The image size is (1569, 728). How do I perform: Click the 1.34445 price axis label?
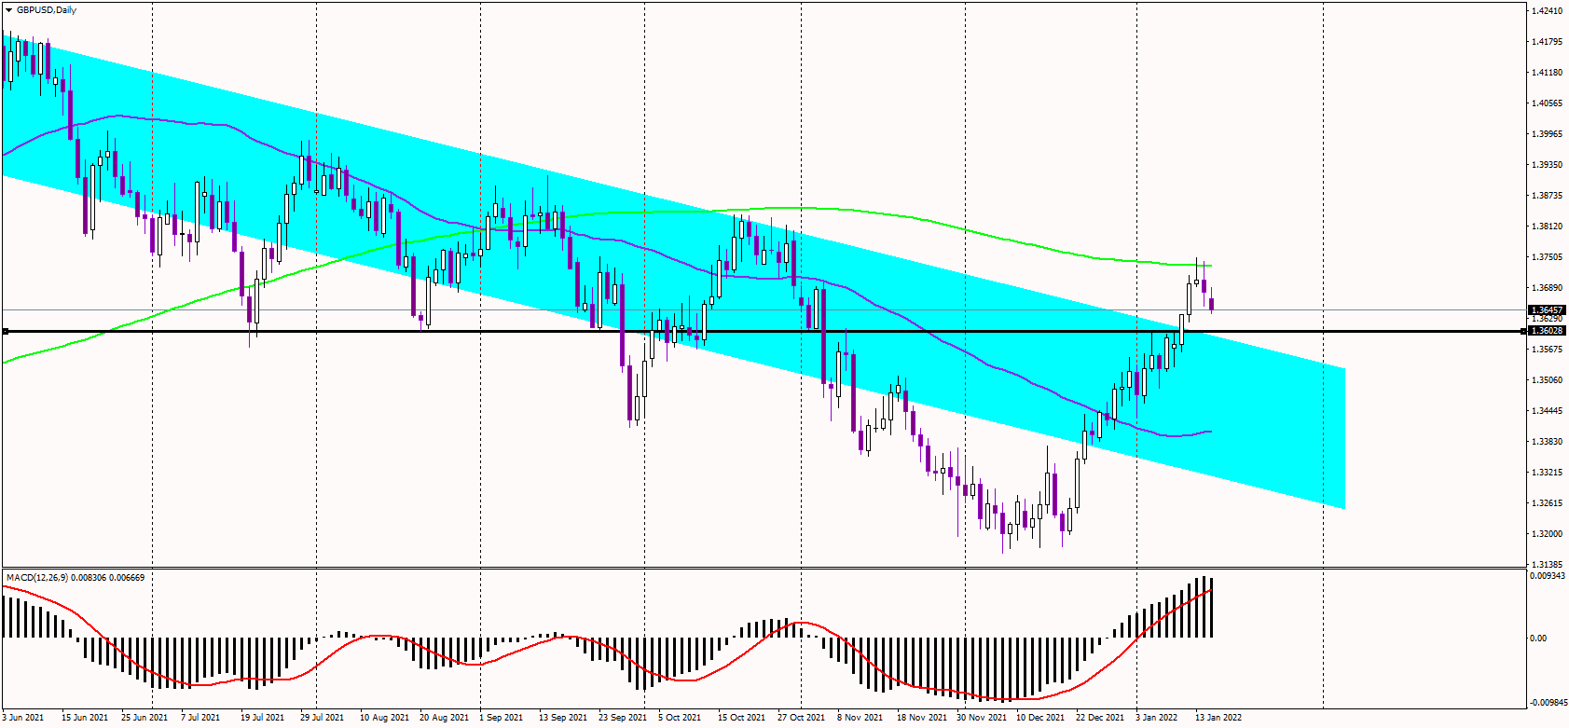tap(1547, 411)
